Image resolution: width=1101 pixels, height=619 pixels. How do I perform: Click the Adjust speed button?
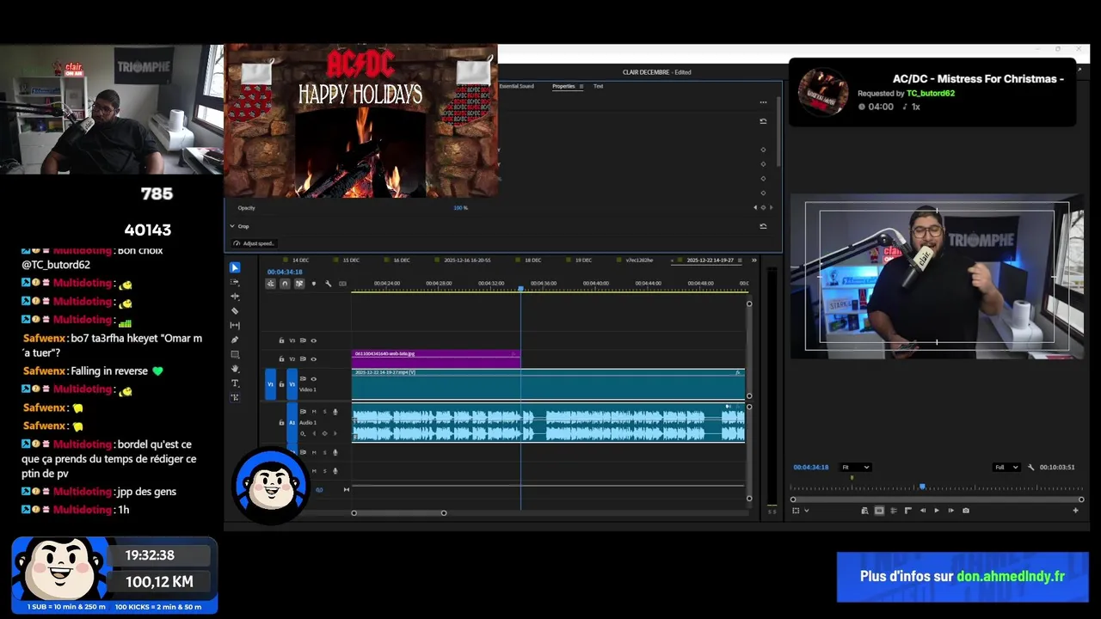(253, 243)
